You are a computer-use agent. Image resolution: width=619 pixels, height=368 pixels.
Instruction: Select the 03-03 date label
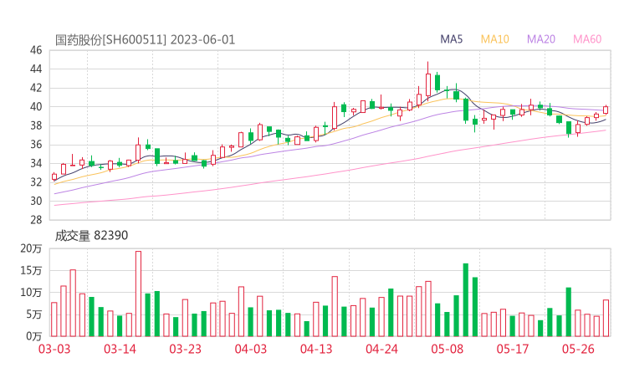(x=54, y=349)
